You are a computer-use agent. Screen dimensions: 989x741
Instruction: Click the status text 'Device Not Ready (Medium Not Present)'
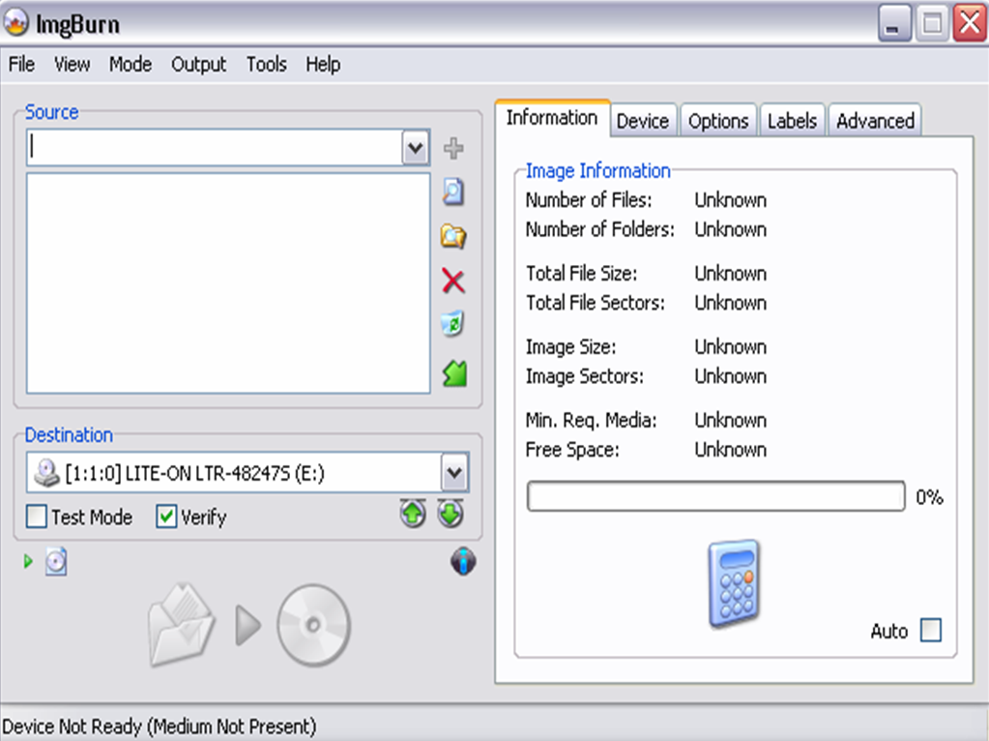point(159,726)
